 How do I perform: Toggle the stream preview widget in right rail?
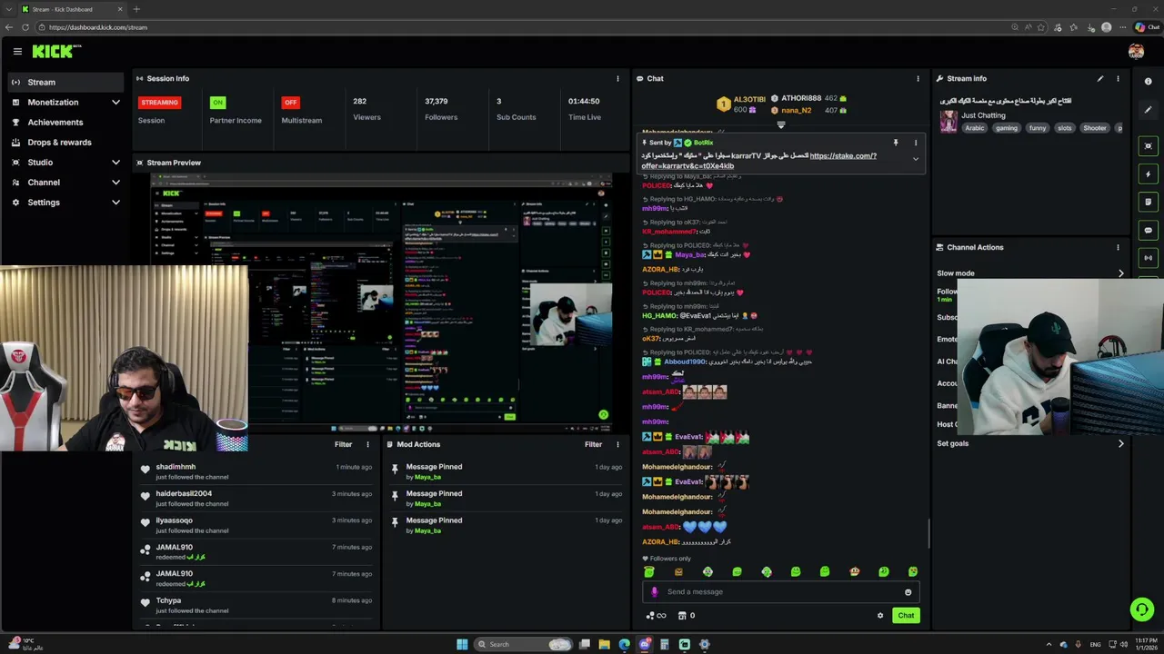click(x=1149, y=145)
